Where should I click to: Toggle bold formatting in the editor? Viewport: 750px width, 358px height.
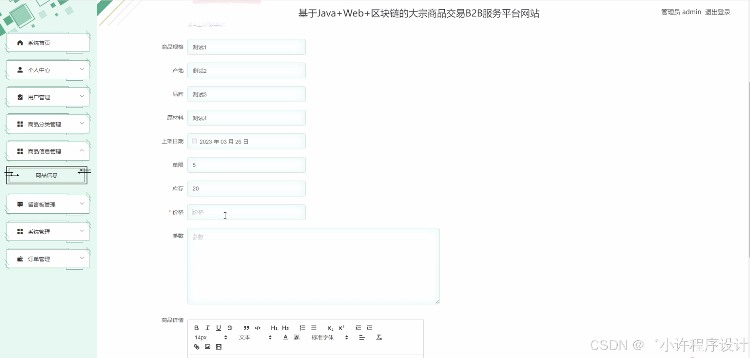pos(196,328)
